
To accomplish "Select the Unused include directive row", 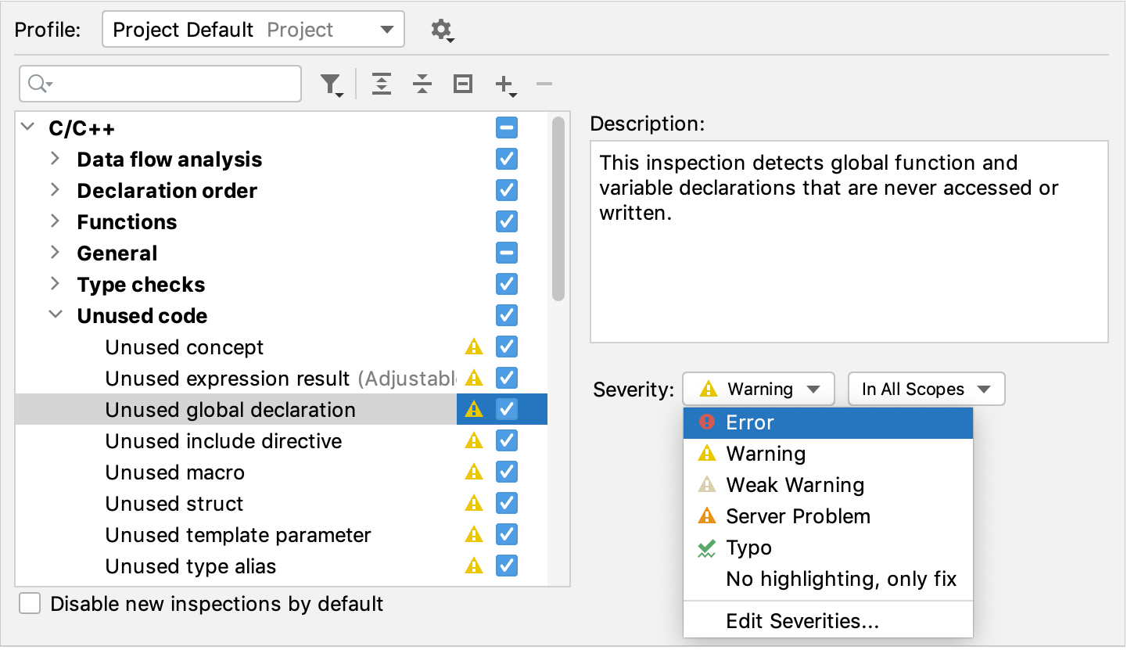I will coord(282,440).
